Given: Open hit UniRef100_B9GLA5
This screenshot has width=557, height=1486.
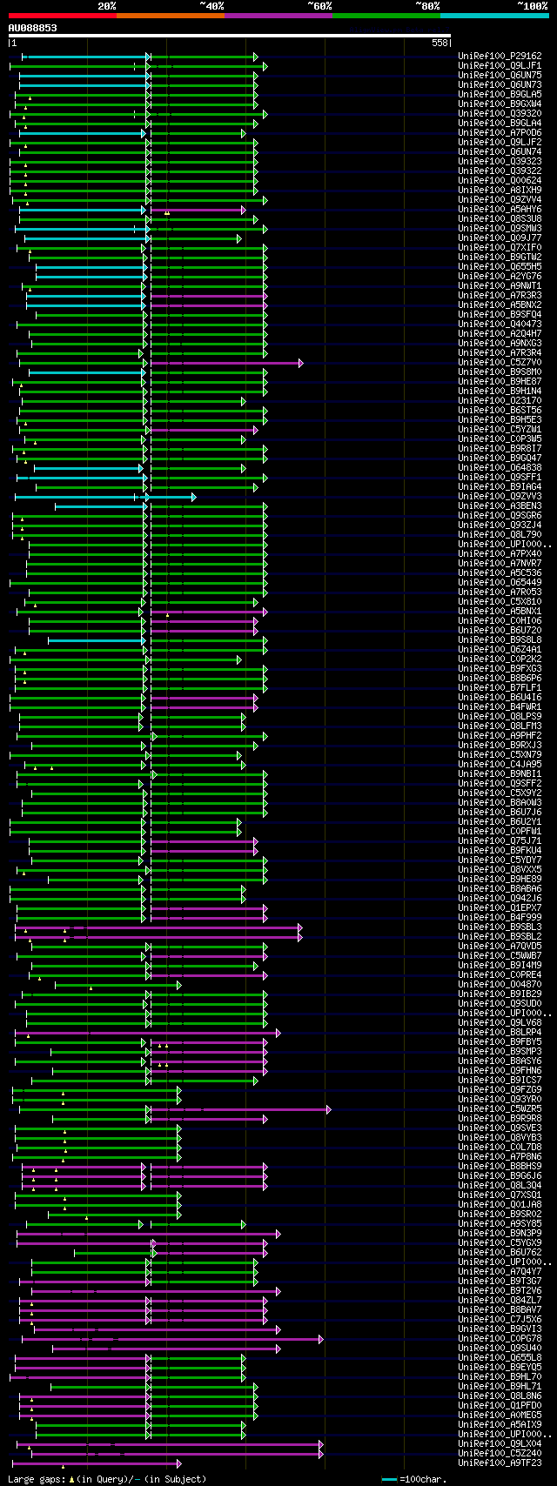Looking at the screenshot, I should [x=500, y=95].
